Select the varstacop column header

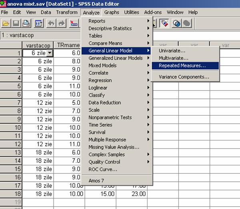tap(38, 45)
